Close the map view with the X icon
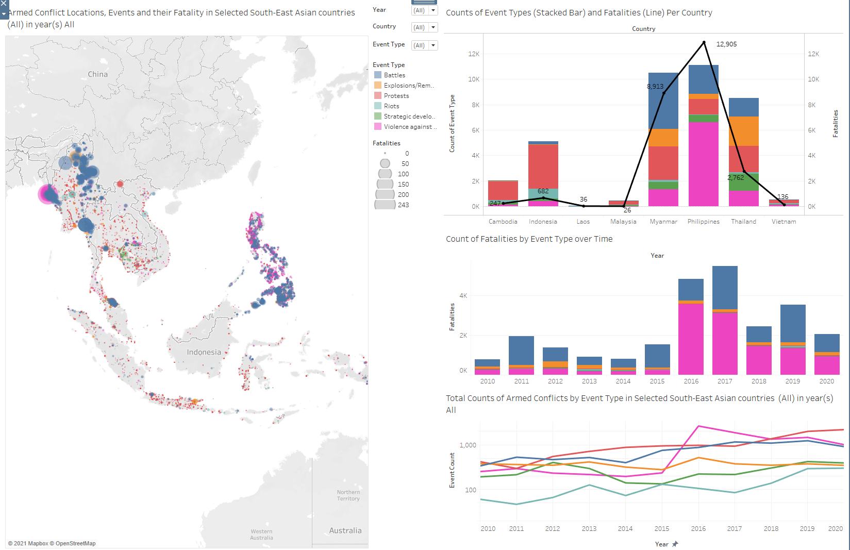Viewport: 850px width, 550px height. pyautogui.click(x=4, y=4)
